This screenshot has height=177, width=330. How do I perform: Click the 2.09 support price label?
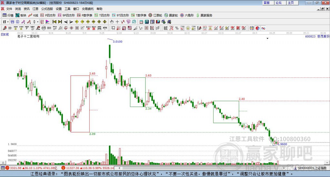(x=92, y=134)
